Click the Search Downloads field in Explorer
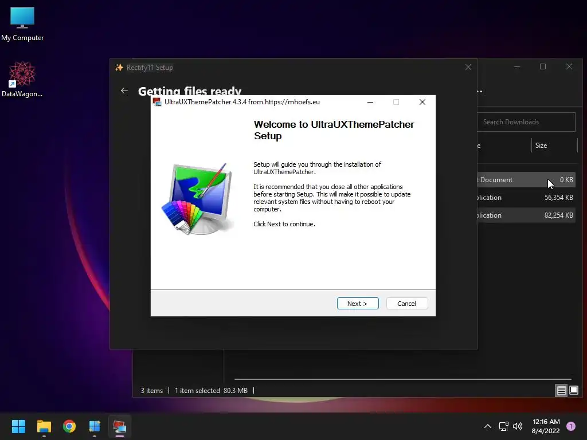Screen dimensions: 587x440 pos(526,122)
